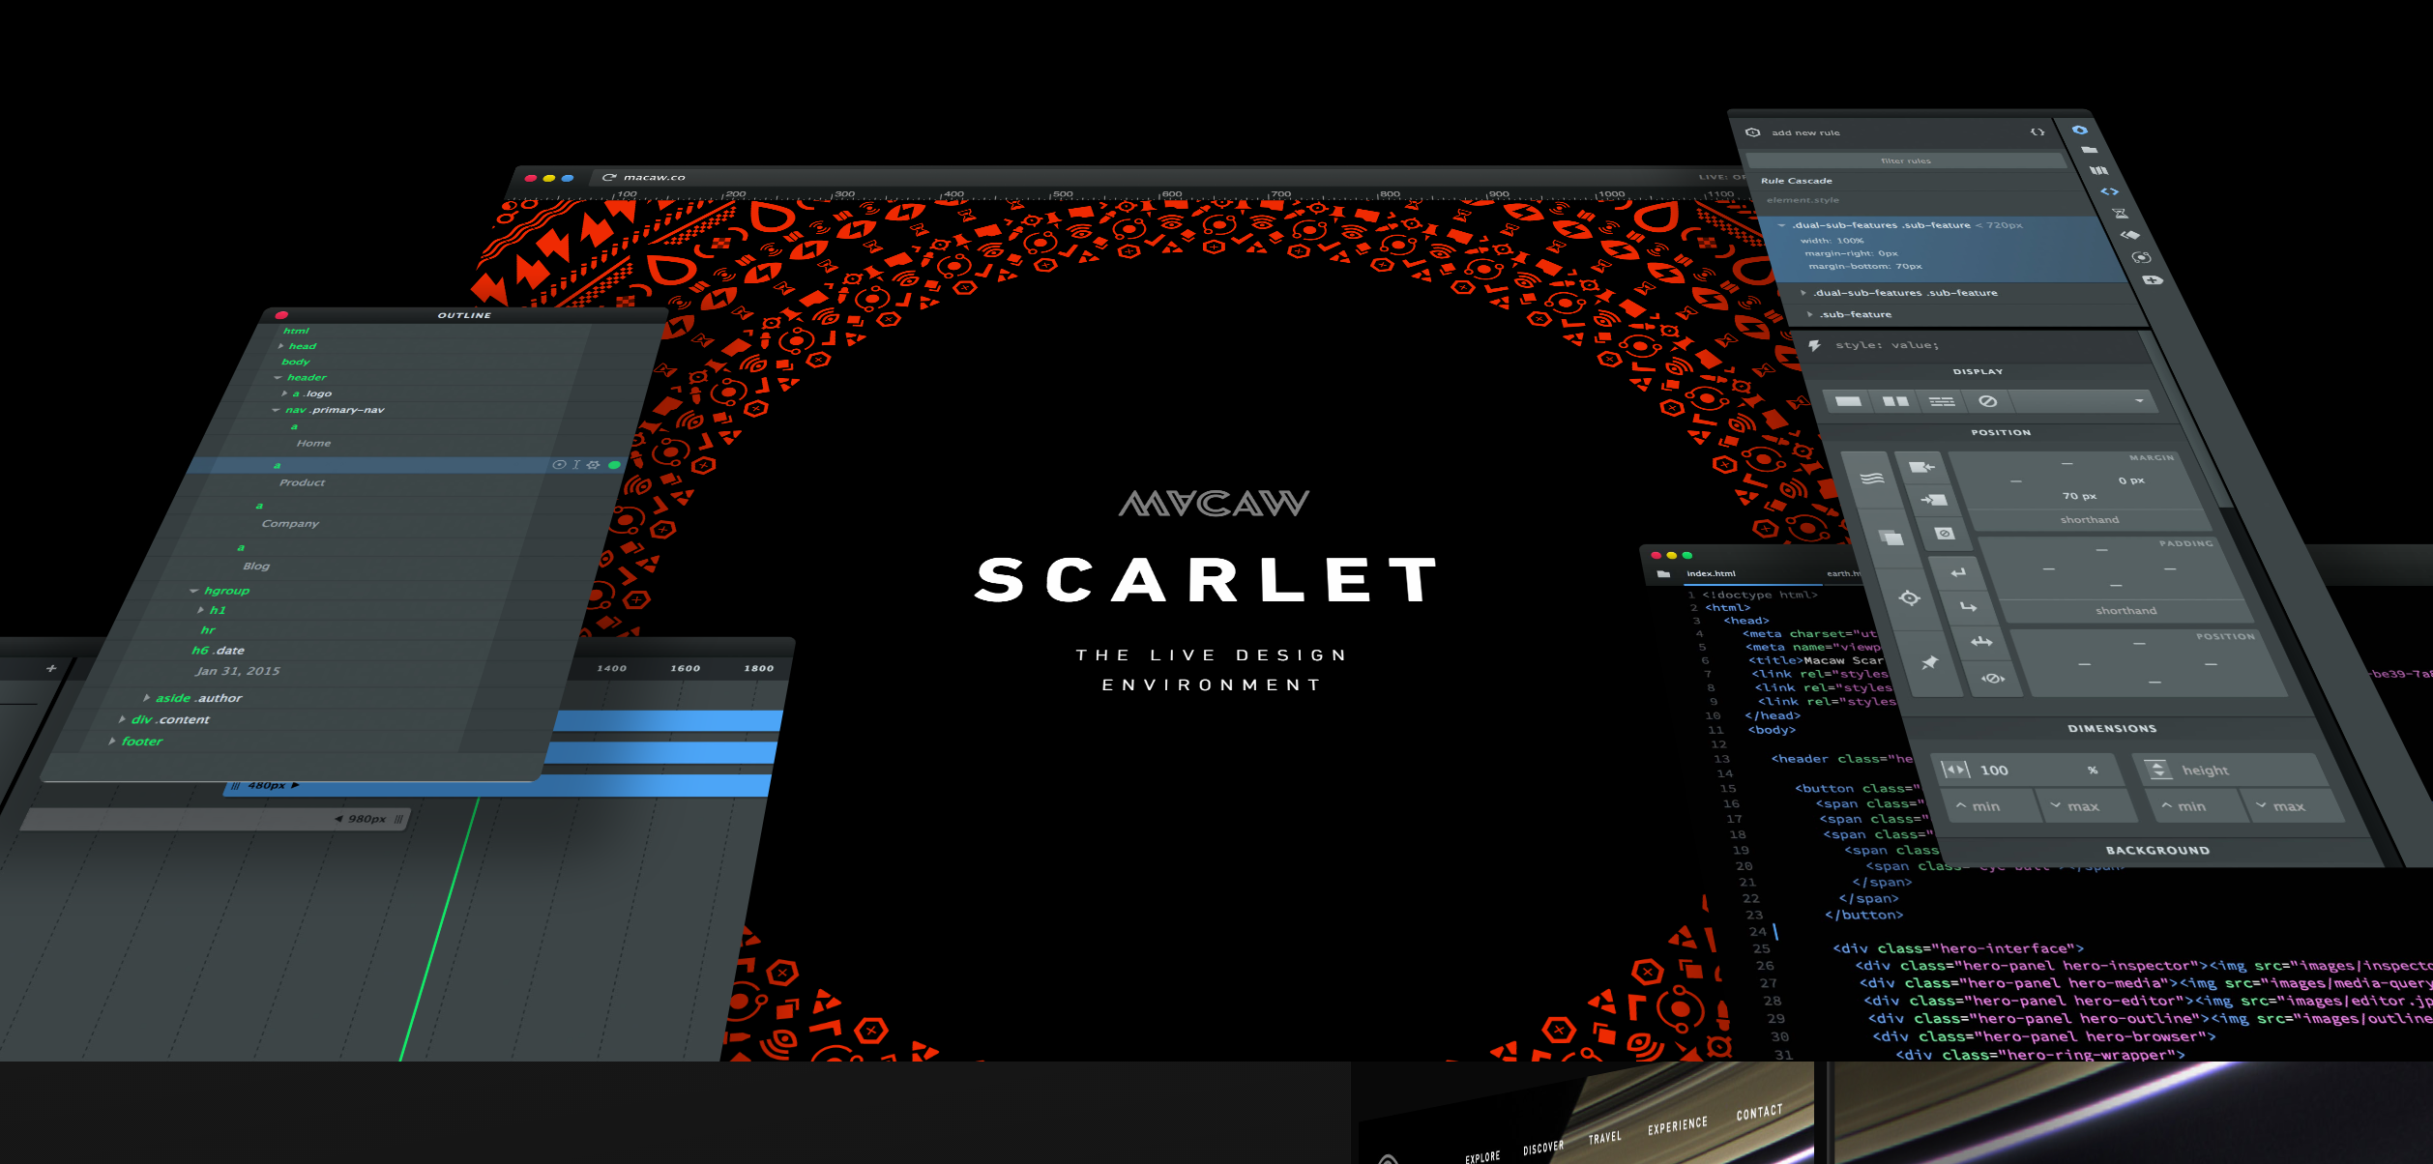Screen dimensions: 2433x1164
Task: Click the lightning bolt beside style: value
Action: click(1814, 345)
